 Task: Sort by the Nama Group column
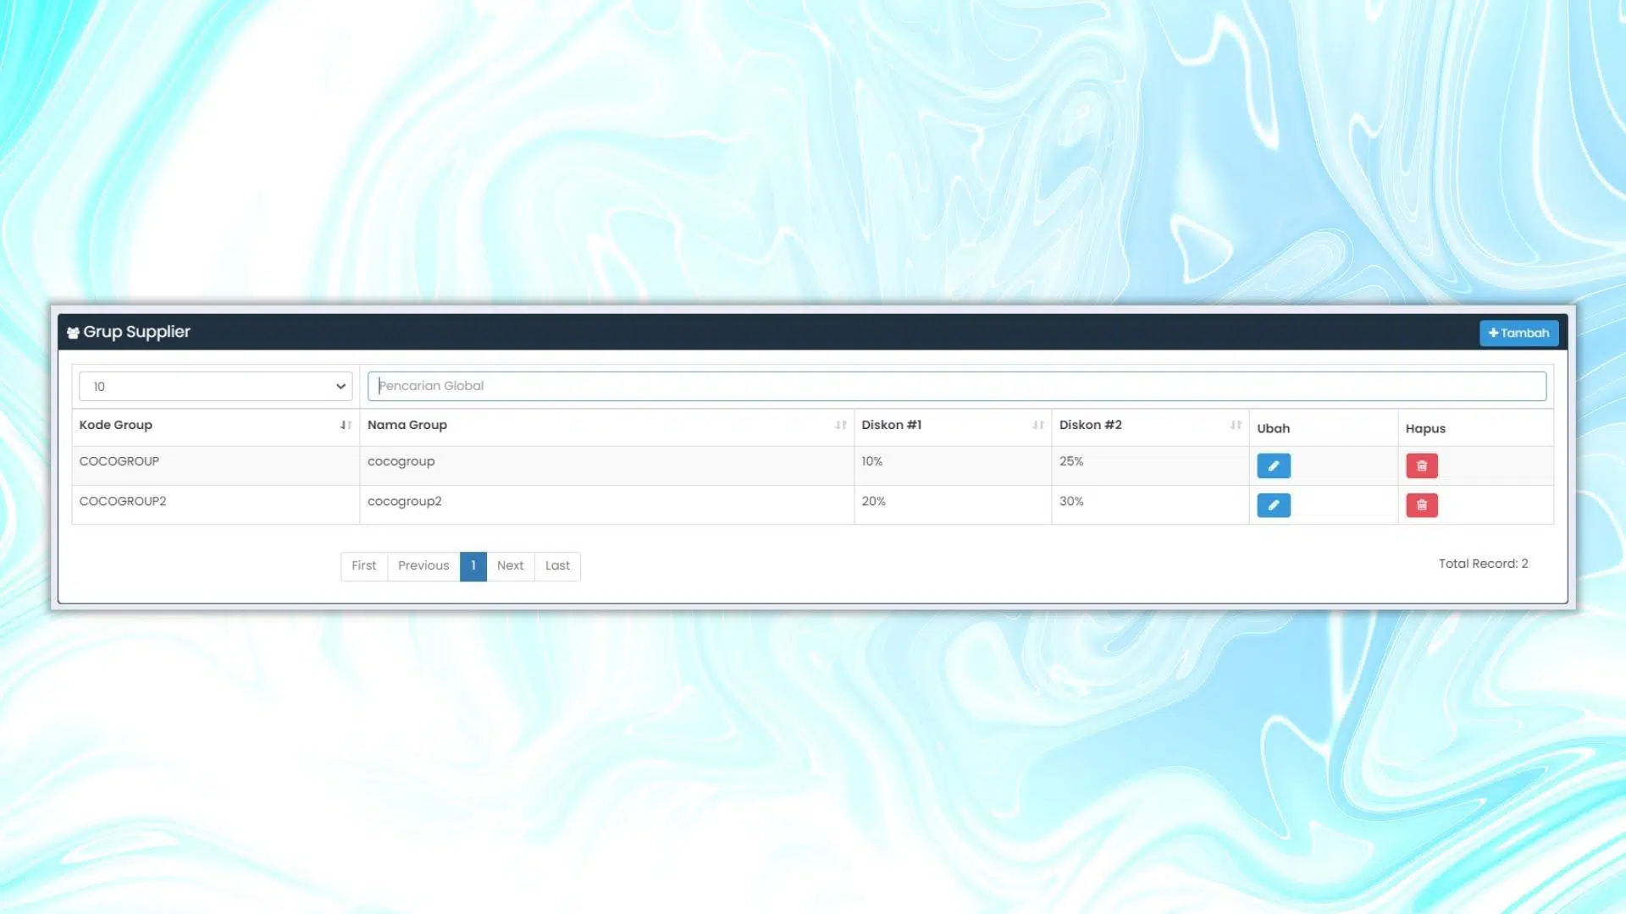coord(606,425)
